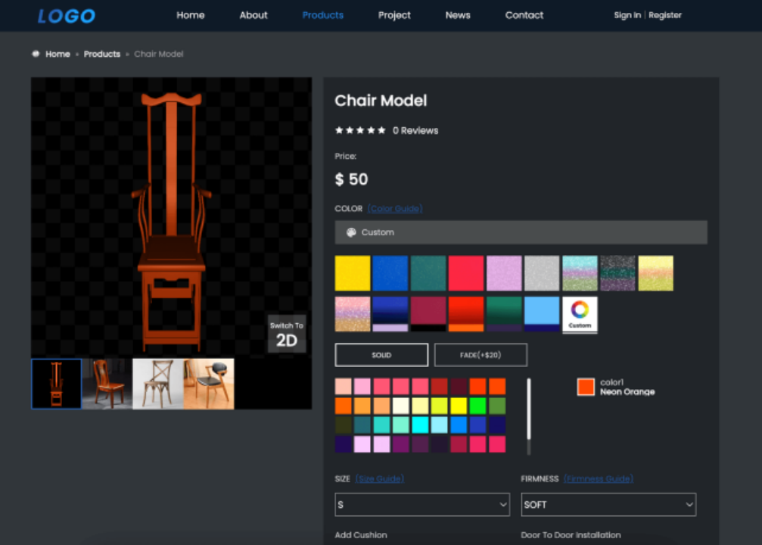The width and height of the screenshot is (762, 545).
Task: Choose the SOLID color style option
Action: click(381, 355)
